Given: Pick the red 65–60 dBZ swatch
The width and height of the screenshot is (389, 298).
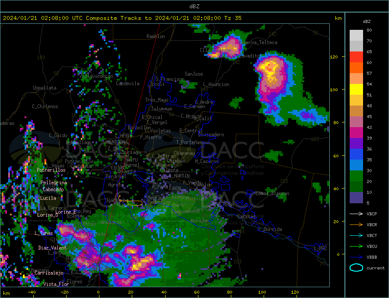Looking at the screenshot, I should click(x=356, y=57).
